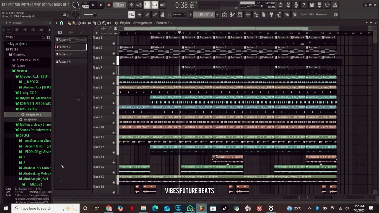Open File Explorer from the Windows taskbar
This screenshot has width=379, height=213.
(x=144, y=209)
